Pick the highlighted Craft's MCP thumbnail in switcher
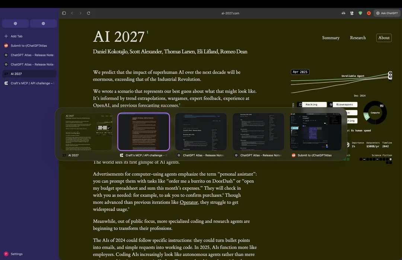The width and height of the screenshot is (402, 260). (144, 132)
